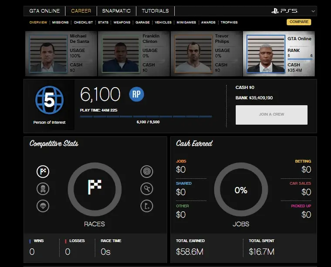Click the RP progress bar
Image resolution: width=331 pixels, height=267 pixels.
[146, 116]
